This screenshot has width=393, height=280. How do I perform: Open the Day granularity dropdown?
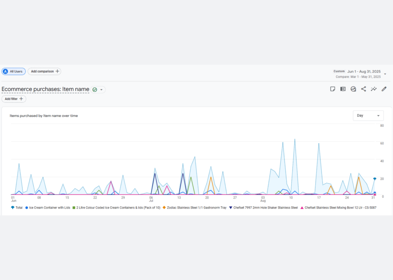pyautogui.click(x=368, y=116)
